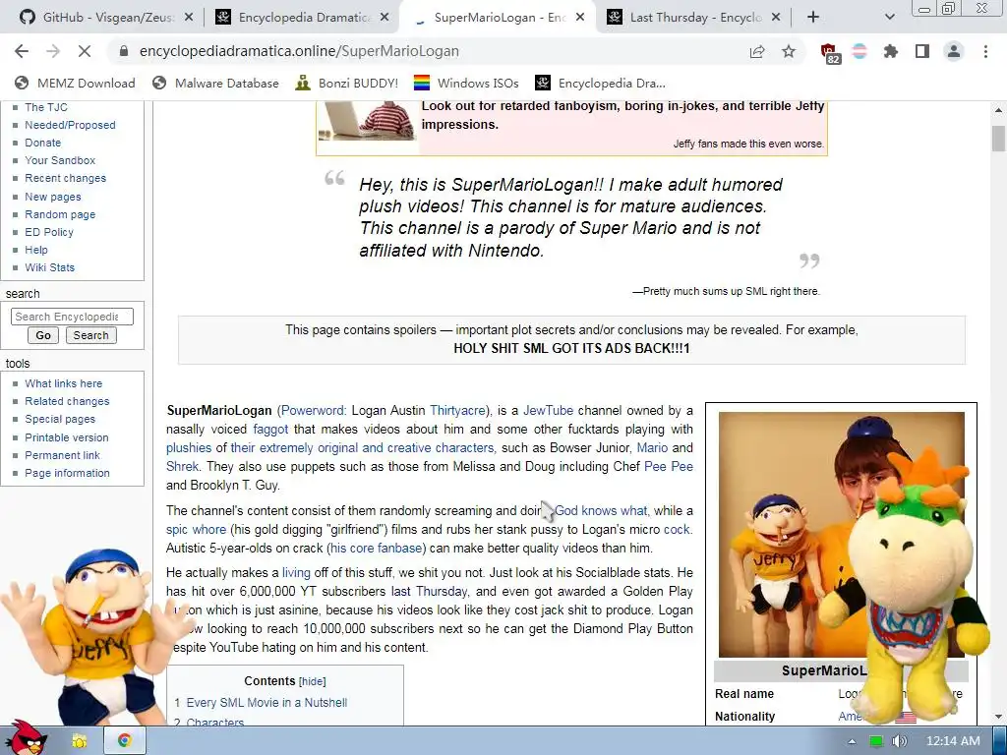1007x755 pixels.
Task: Open Printable version link
Action: click(x=67, y=437)
